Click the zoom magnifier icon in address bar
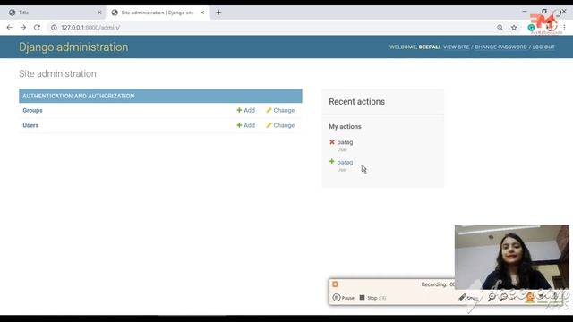Image resolution: width=573 pixels, height=322 pixels. pos(500,28)
